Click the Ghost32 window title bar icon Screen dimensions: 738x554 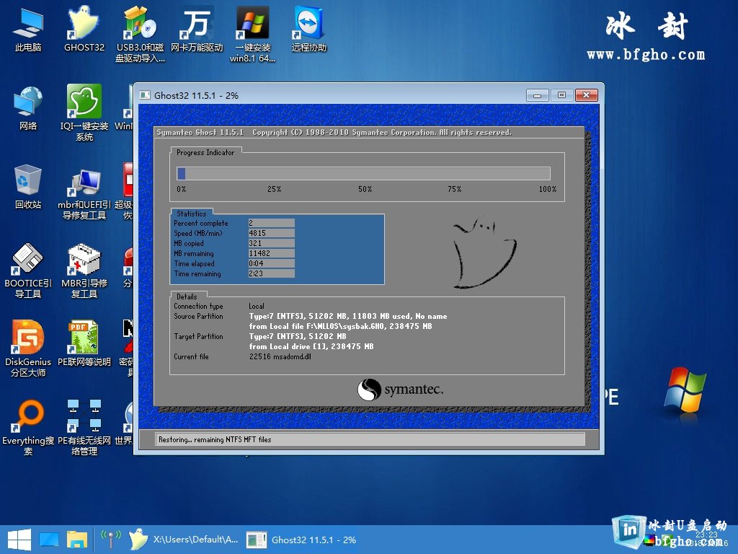point(145,95)
